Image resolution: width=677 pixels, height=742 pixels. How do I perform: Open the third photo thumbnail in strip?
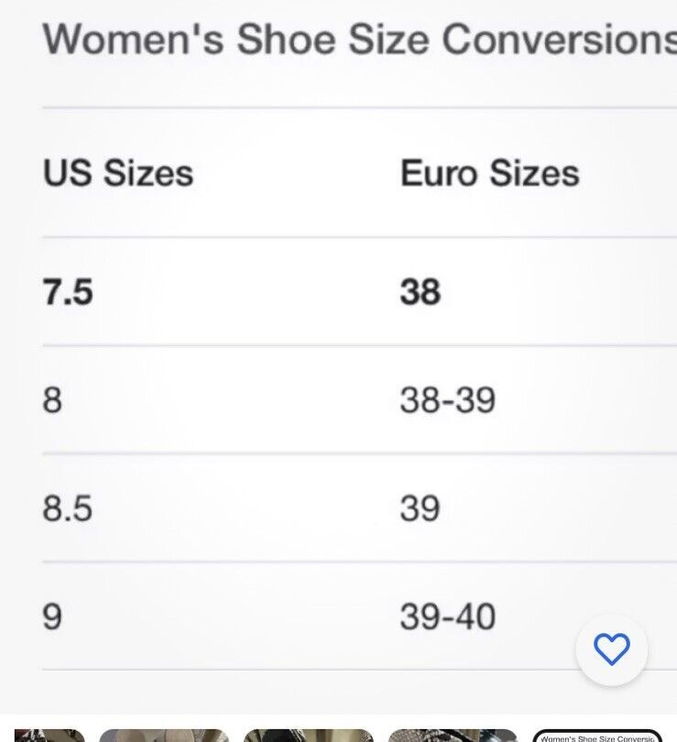pyautogui.click(x=309, y=736)
